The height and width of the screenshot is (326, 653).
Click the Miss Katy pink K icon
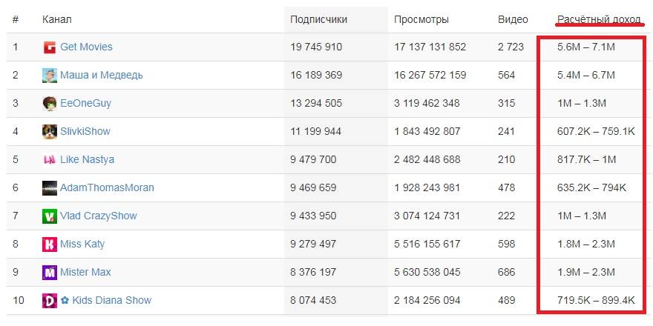coord(50,244)
